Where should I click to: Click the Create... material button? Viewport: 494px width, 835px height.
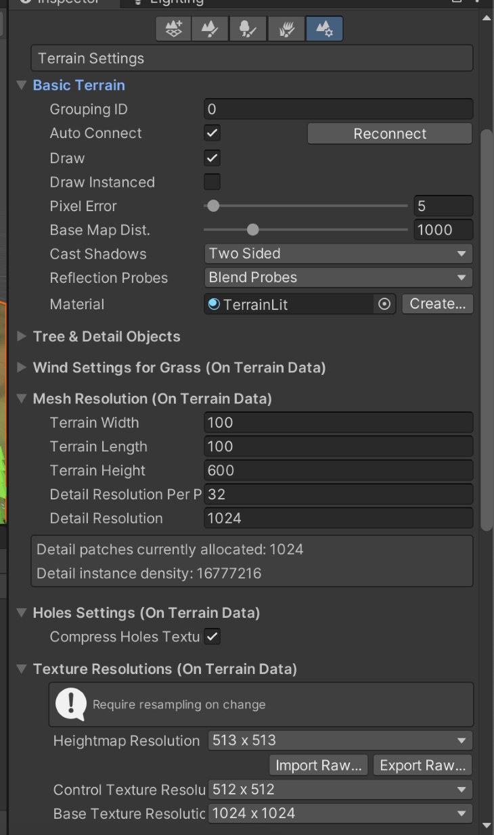(437, 304)
